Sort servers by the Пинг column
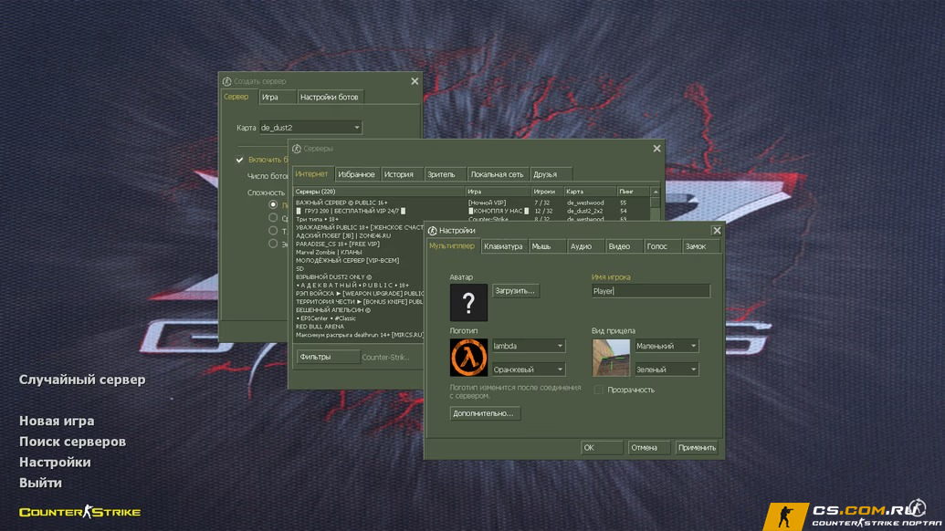The height and width of the screenshot is (531, 945). point(634,192)
